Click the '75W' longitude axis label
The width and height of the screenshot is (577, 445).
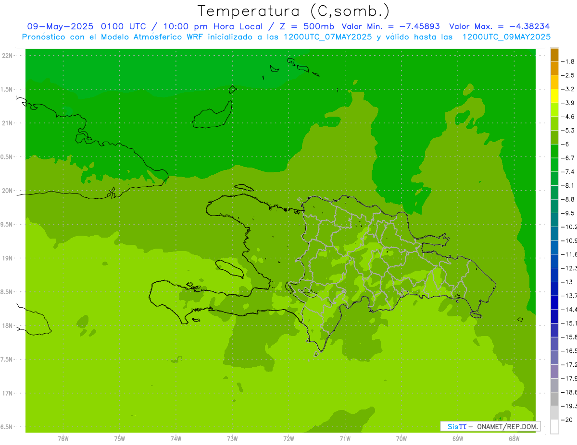[x=120, y=438]
